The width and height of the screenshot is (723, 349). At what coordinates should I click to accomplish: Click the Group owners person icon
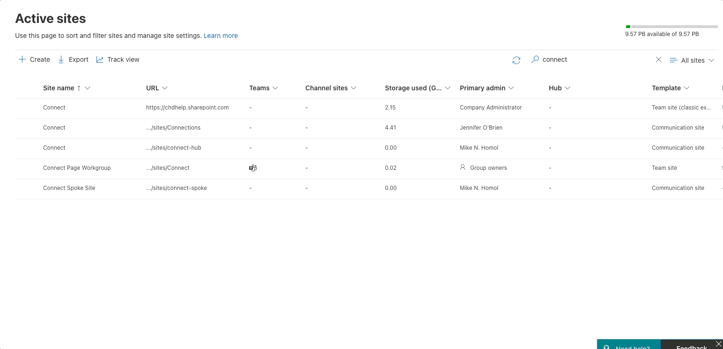(x=463, y=167)
